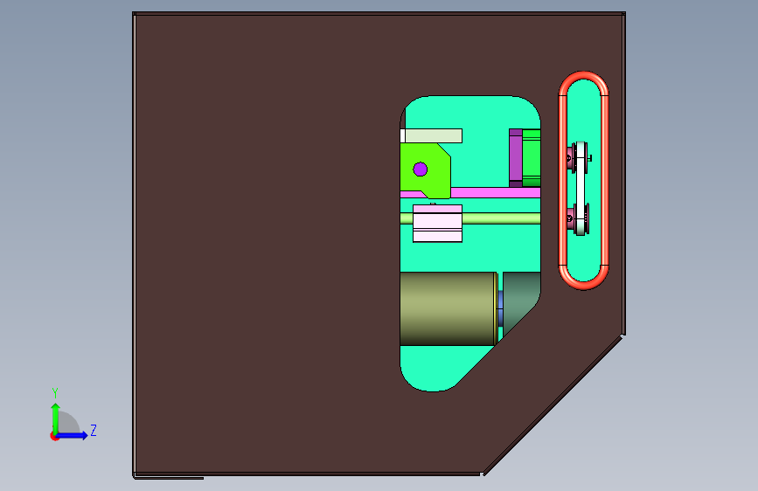This screenshot has height=491, width=758.
Task: Select the purple vertical block
Action: [x=515, y=157]
